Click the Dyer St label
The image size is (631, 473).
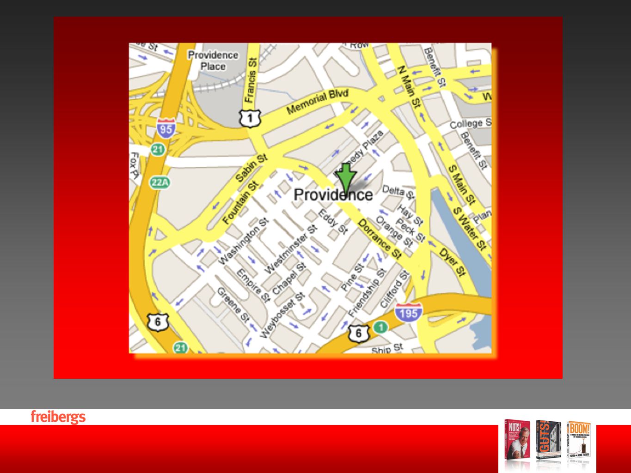(452, 262)
